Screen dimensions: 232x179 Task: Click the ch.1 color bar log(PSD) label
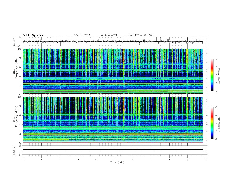tap(219, 76)
